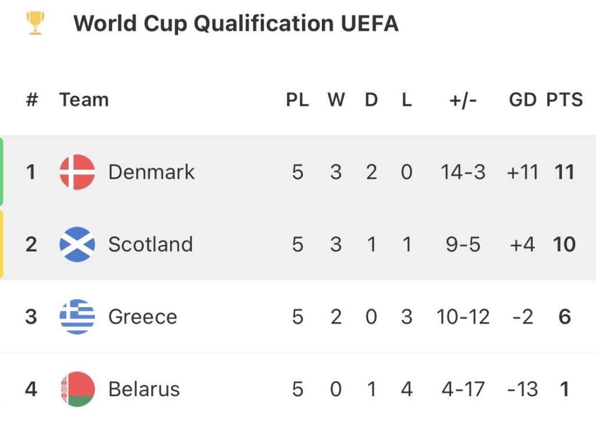Click Denmark's 11 points value
Image resolution: width=596 pixels, height=423 pixels.
565,172
